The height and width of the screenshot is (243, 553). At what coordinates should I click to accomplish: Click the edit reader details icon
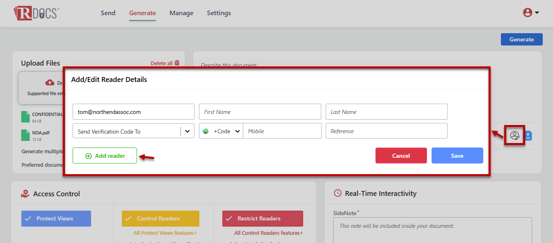coord(514,135)
